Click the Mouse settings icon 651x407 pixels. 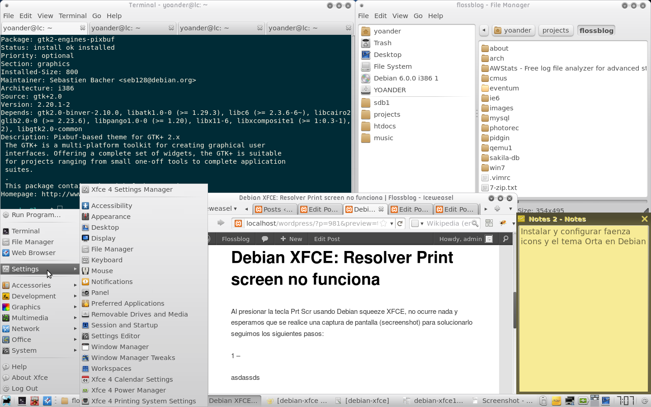[85, 271]
